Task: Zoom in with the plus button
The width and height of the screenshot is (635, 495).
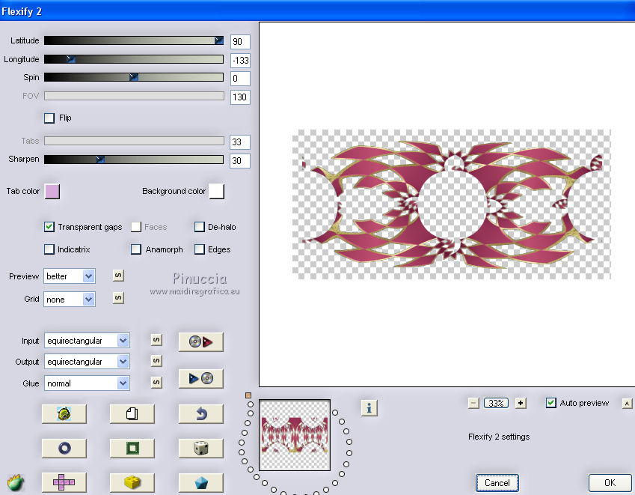Action: click(x=521, y=403)
